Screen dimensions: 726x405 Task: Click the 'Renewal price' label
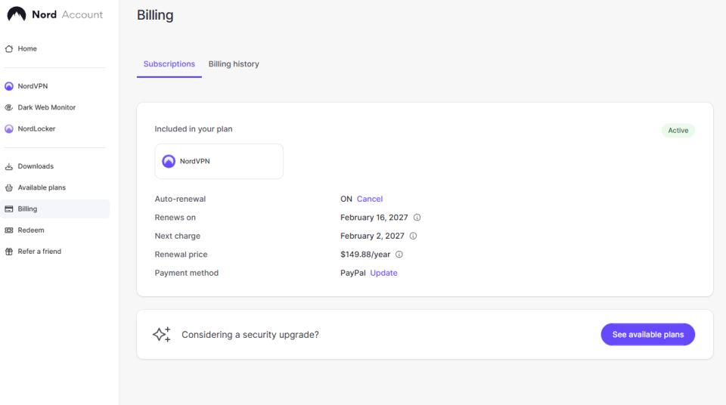click(181, 255)
